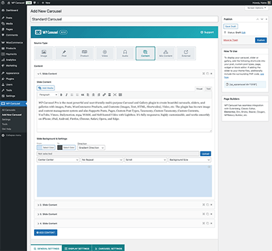Image resolution: width=272 pixels, height=251 pixels.
Task: Switch to the Text editor tab
Action: [208, 89]
